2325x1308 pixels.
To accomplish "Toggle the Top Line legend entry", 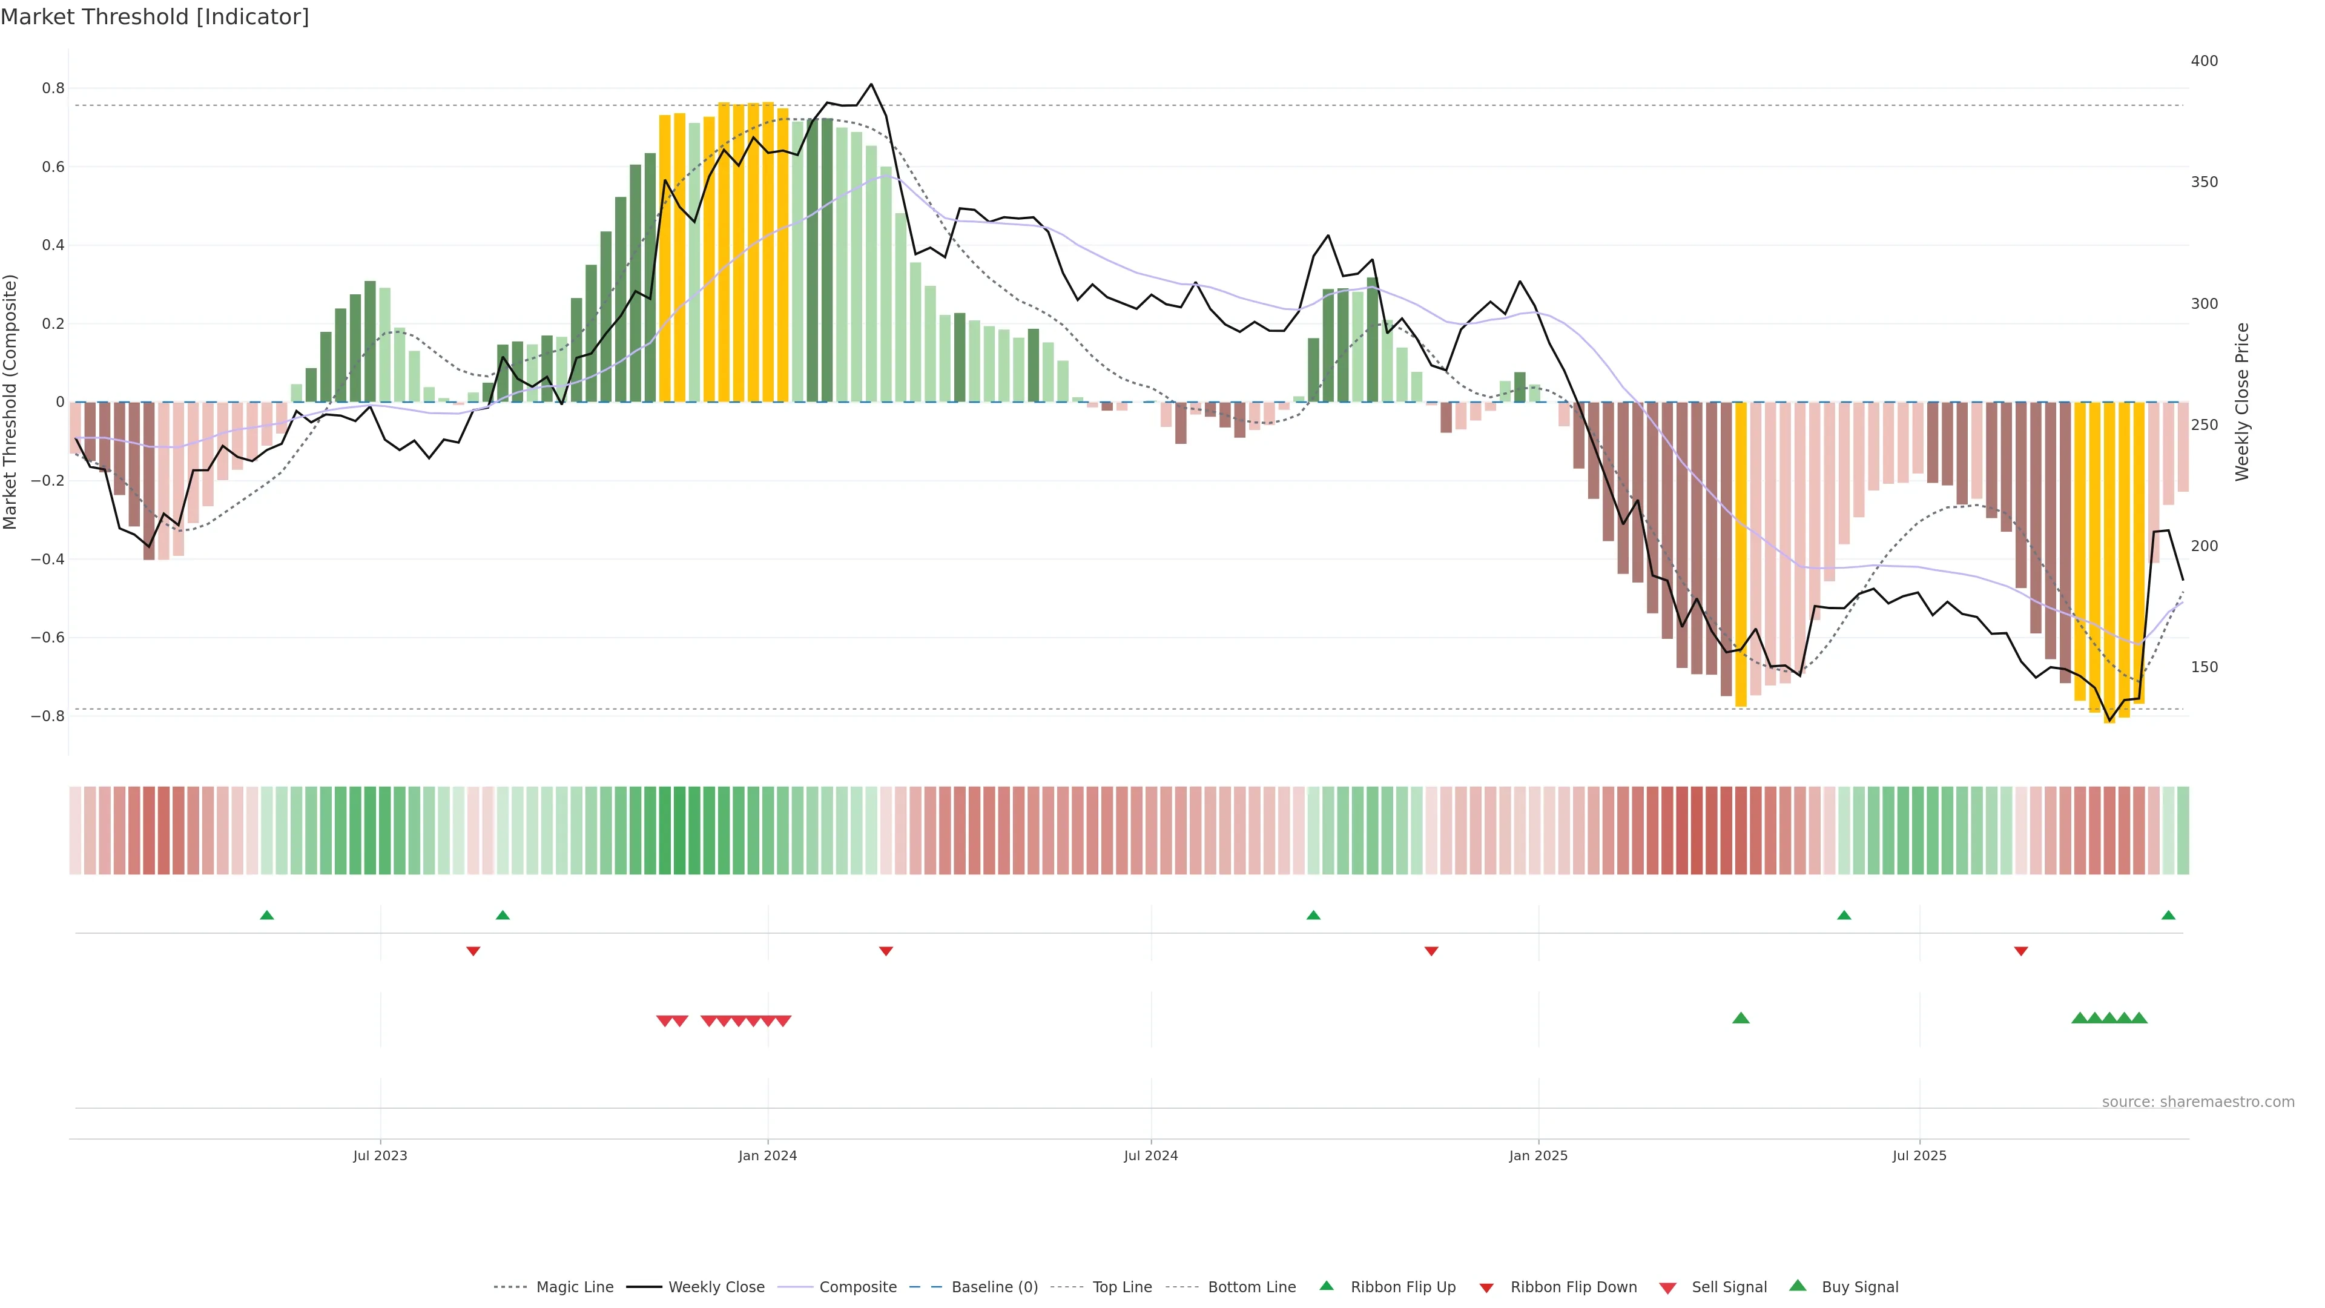I will [1122, 1287].
